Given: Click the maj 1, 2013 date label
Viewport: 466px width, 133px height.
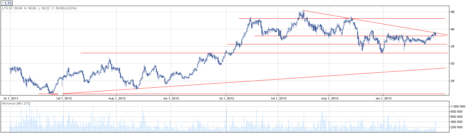Looking at the screenshot, I should click(x=330, y=98).
